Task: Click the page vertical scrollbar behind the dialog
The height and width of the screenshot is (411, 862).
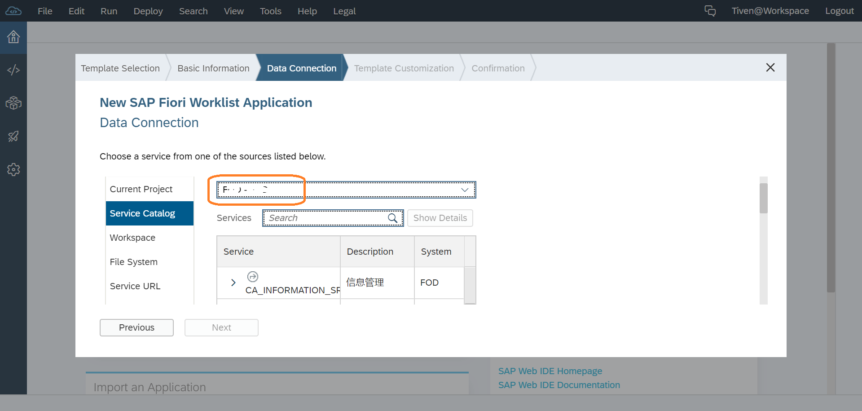Action: click(831, 168)
